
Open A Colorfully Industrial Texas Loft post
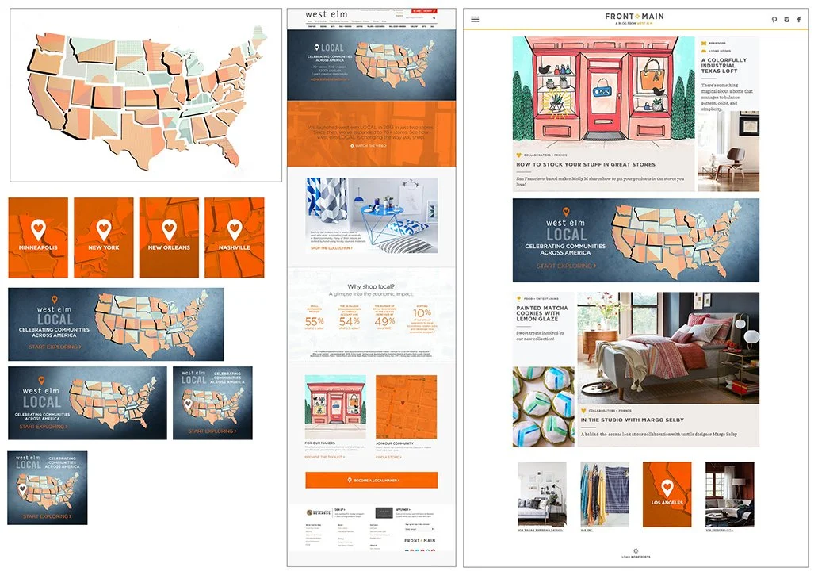click(724, 65)
